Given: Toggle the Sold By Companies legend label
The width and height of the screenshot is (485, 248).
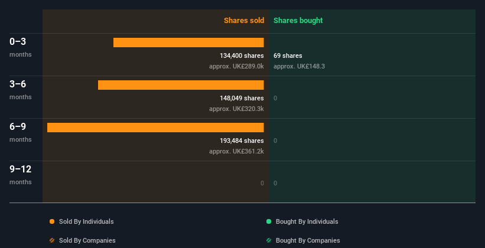Looking at the screenshot, I should pyautogui.click(x=87, y=240).
